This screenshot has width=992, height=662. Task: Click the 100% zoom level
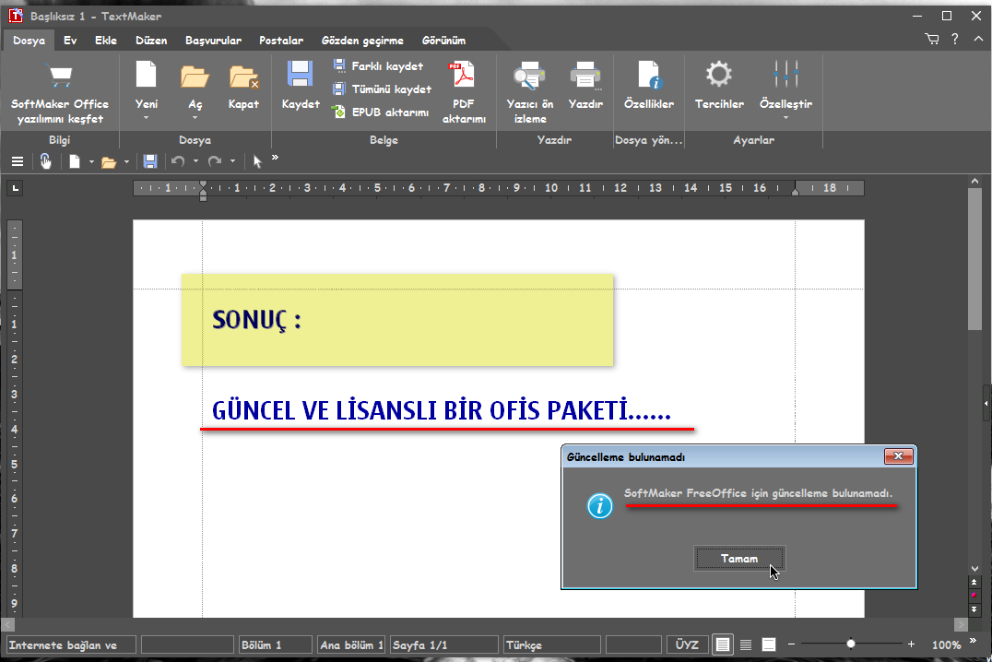(x=946, y=644)
